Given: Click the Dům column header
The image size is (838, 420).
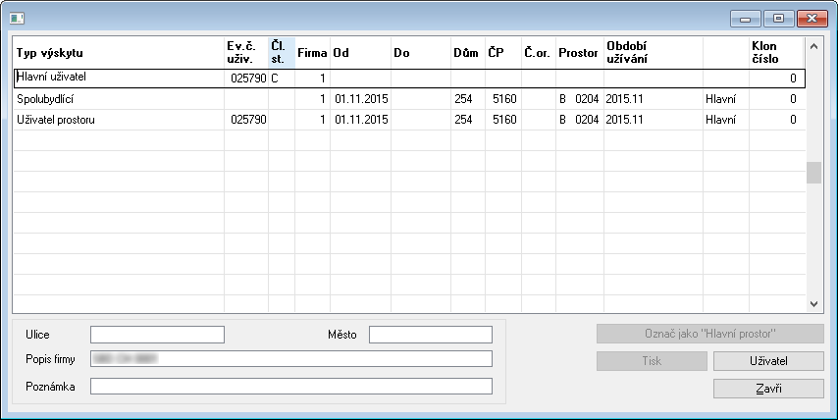Looking at the screenshot, I should (x=468, y=52).
